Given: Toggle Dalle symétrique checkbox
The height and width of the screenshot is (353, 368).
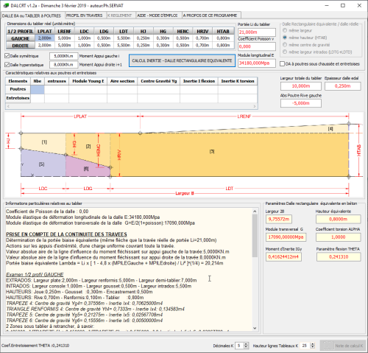Looking at the screenshot, I should pos(7,56).
